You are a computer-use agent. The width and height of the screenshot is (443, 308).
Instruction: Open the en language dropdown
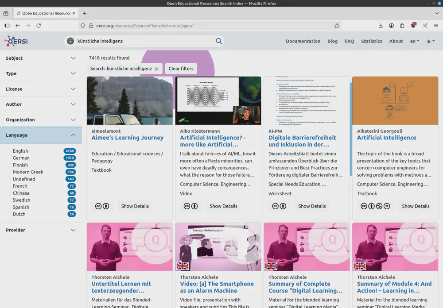[415, 41]
